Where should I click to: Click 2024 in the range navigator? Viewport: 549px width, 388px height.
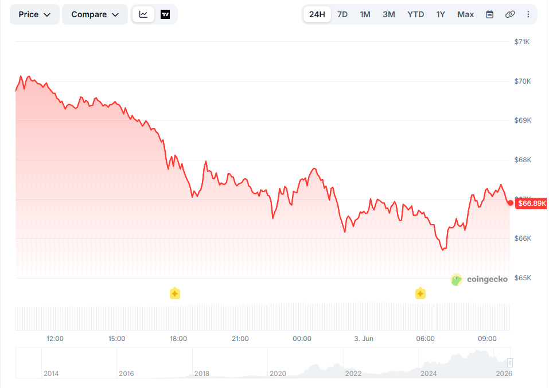click(429, 374)
